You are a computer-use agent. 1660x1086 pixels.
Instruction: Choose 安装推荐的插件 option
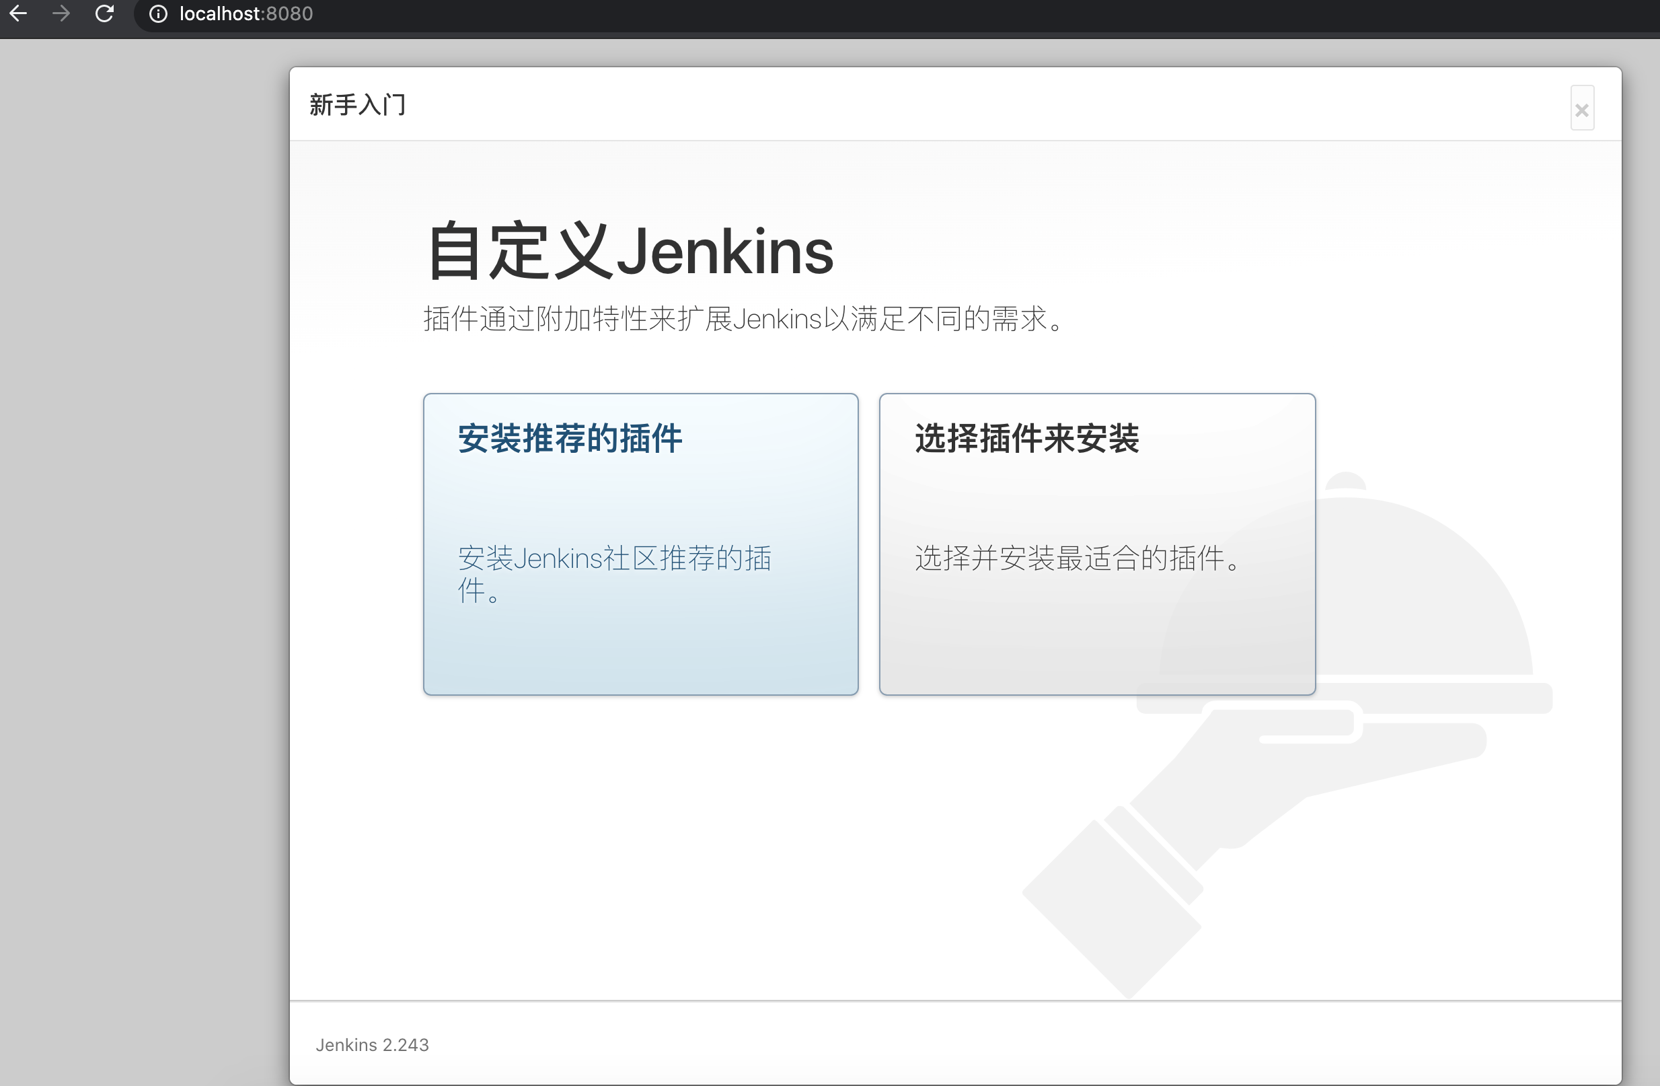pos(640,544)
